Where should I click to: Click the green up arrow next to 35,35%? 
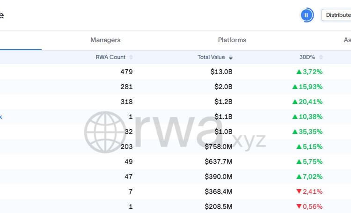pos(295,132)
